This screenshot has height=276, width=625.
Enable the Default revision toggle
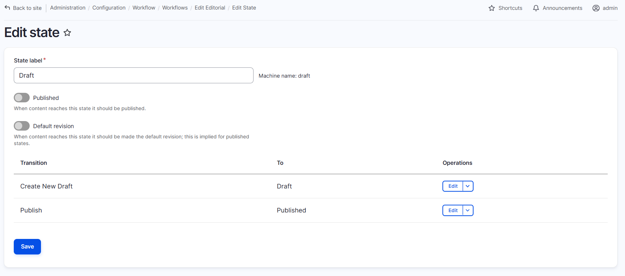tap(22, 126)
